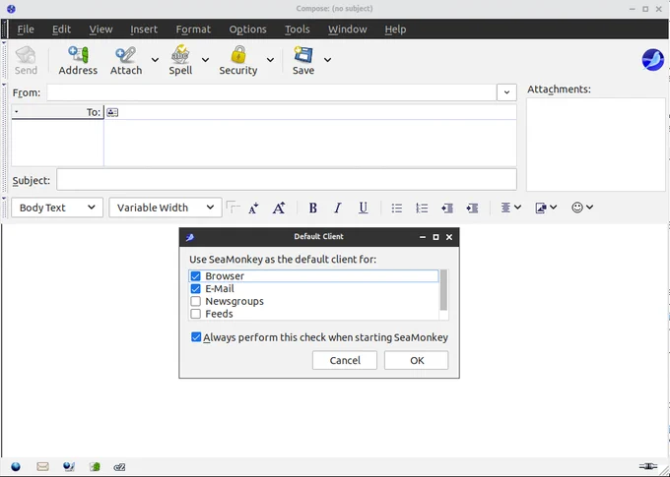Expand the Save dropdown arrow
Screen dimensions: 670x477
328,60
